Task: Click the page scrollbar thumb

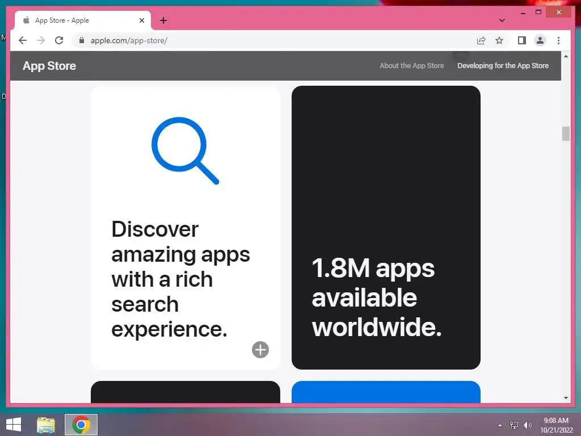Action: click(x=566, y=134)
